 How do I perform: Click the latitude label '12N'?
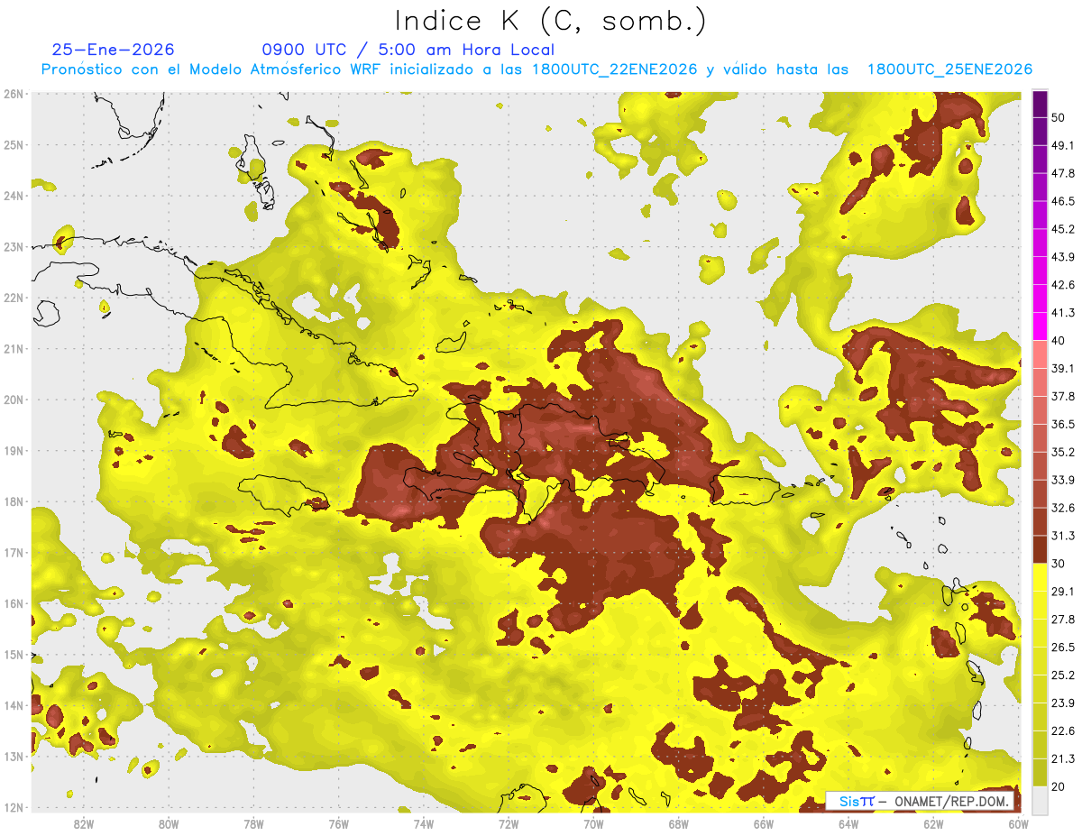pyautogui.click(x=13, y=808)
